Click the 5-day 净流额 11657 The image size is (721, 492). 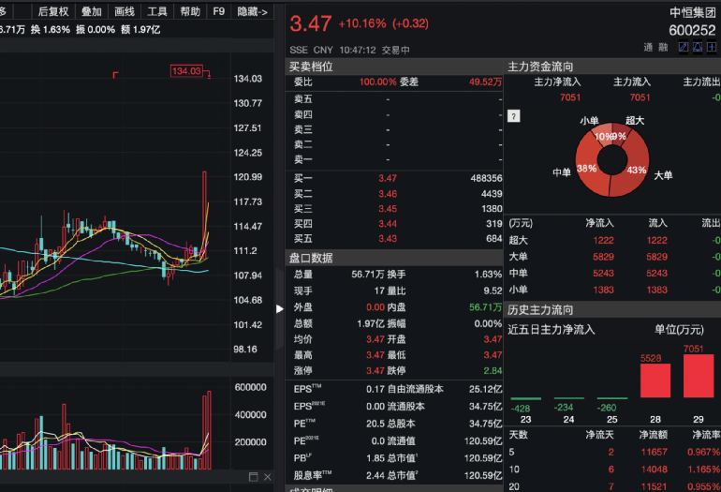(654, 452)
